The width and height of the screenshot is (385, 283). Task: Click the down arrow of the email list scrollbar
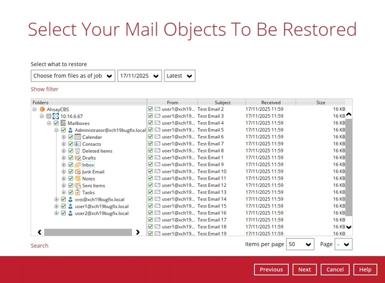[x=349, y=227]
